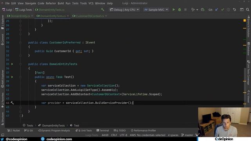This screenshot has width=251, height=141.
Task: Open the Navigate menu
Action: coord(31,3)
